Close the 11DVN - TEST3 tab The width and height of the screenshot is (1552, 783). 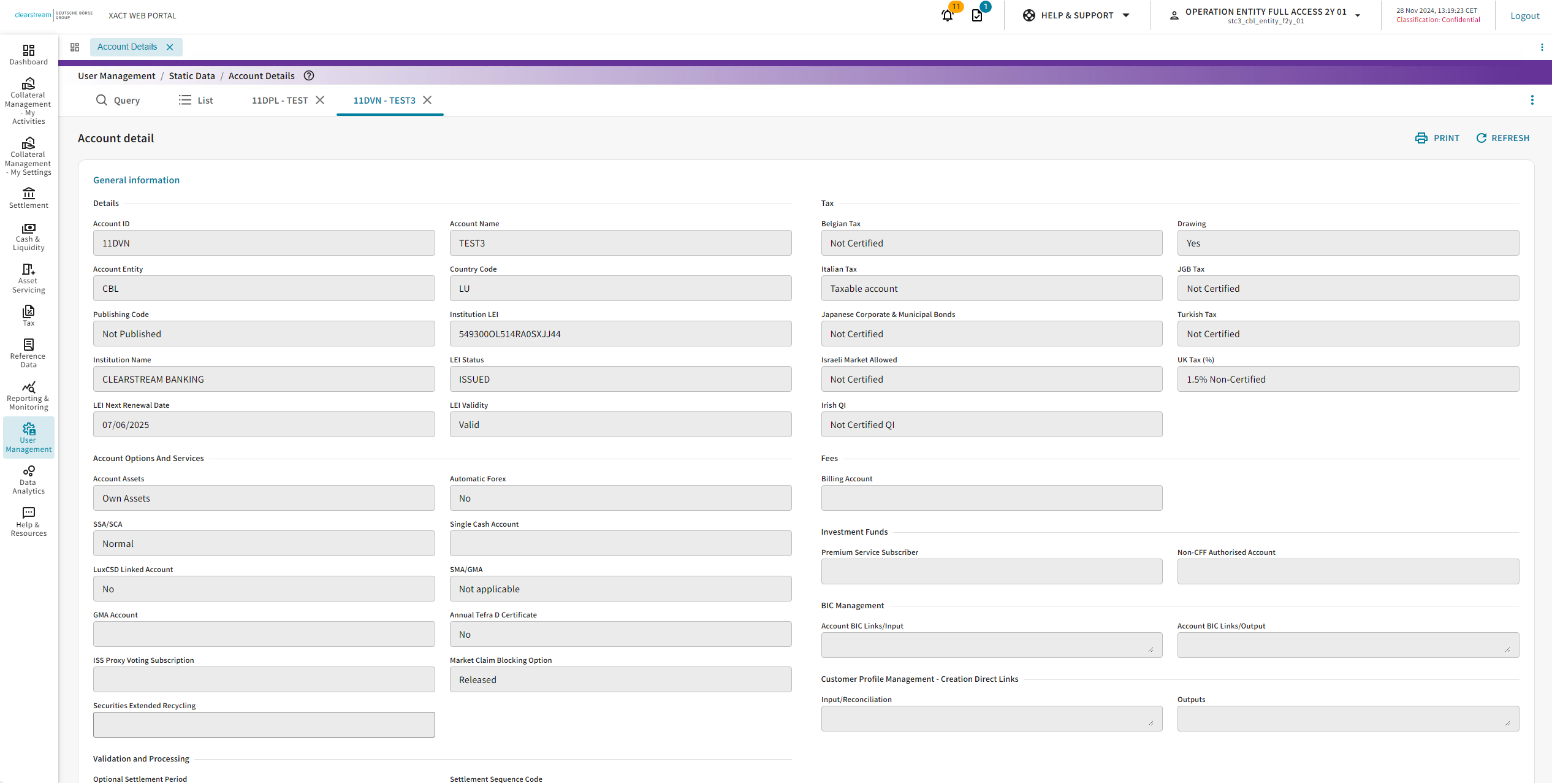coord(427,100)
